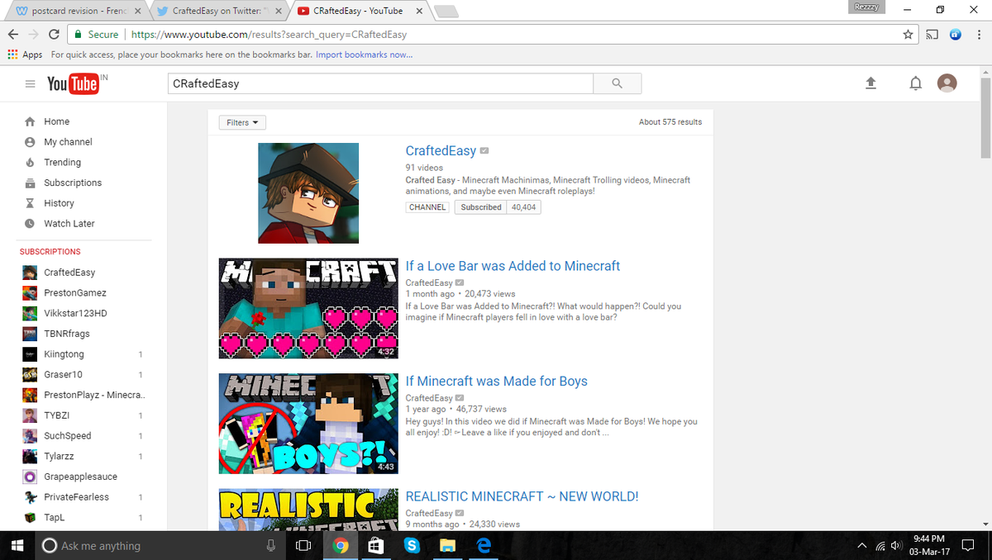
Task: Click the magnifier search button
Action: (617, 83)
